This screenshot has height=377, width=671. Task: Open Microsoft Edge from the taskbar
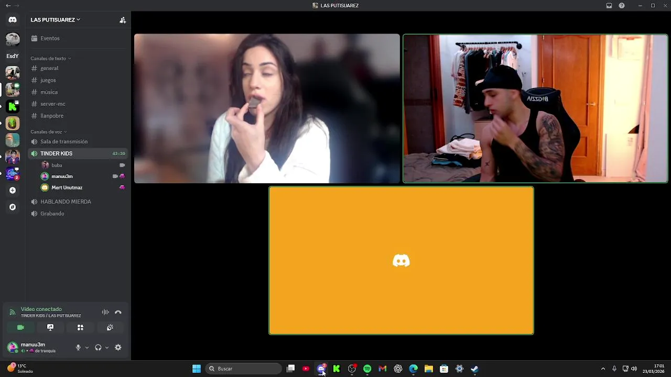coord(413,369)
